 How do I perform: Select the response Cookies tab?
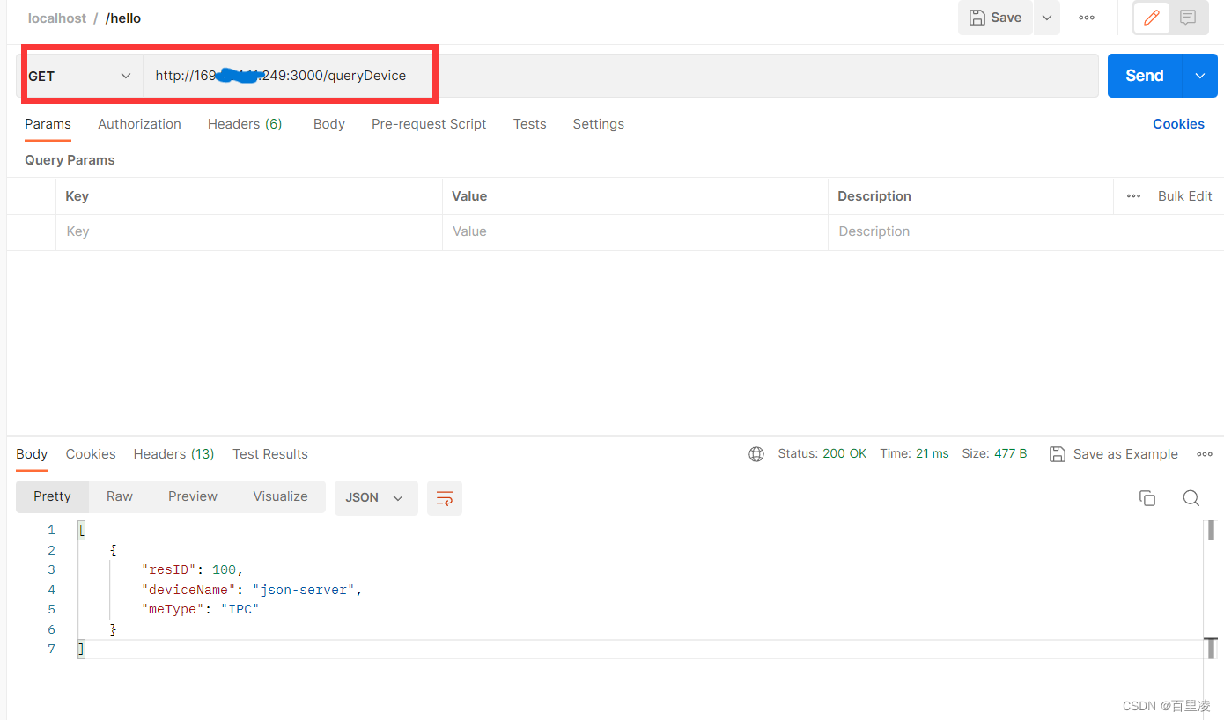91,454
